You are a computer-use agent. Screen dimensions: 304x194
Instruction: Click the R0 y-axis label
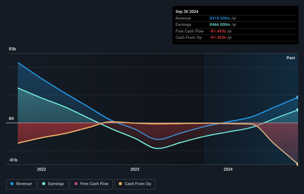point(11,118)
